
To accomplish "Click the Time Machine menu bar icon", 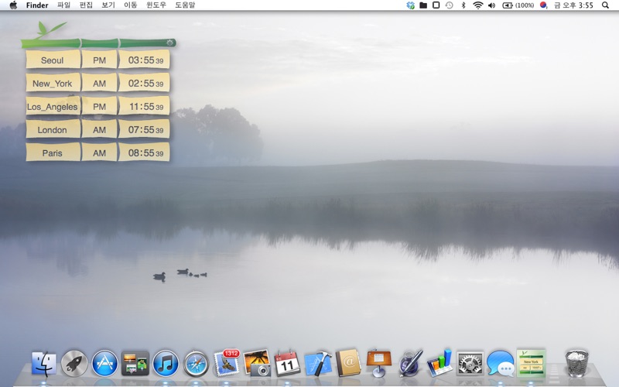I will click(450, 5).
